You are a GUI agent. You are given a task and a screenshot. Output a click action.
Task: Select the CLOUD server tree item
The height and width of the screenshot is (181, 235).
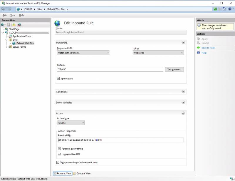[29, 33]
